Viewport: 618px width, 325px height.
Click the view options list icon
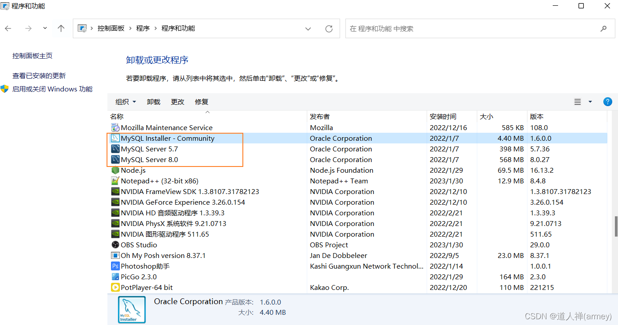tap(578, 102)
